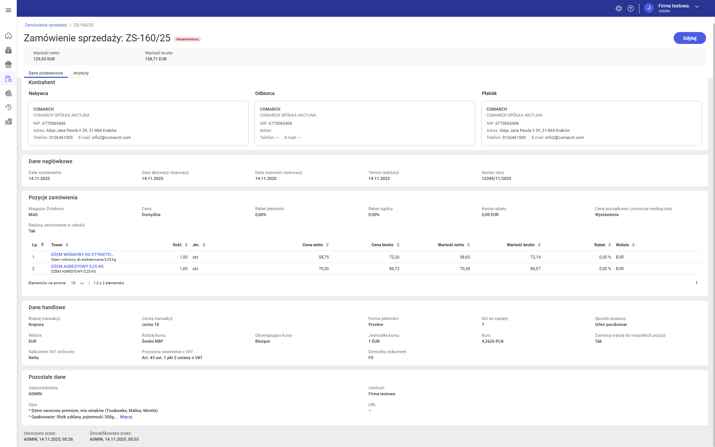Open the hamburger main menu

(x=8, y=10)
